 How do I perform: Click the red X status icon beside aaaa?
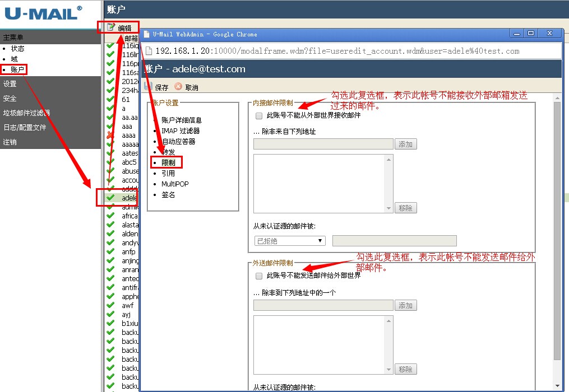(110, 136)
